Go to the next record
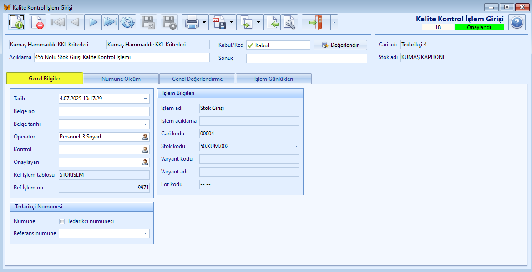Screen dimensions: 532x272 tap(93, 22)
